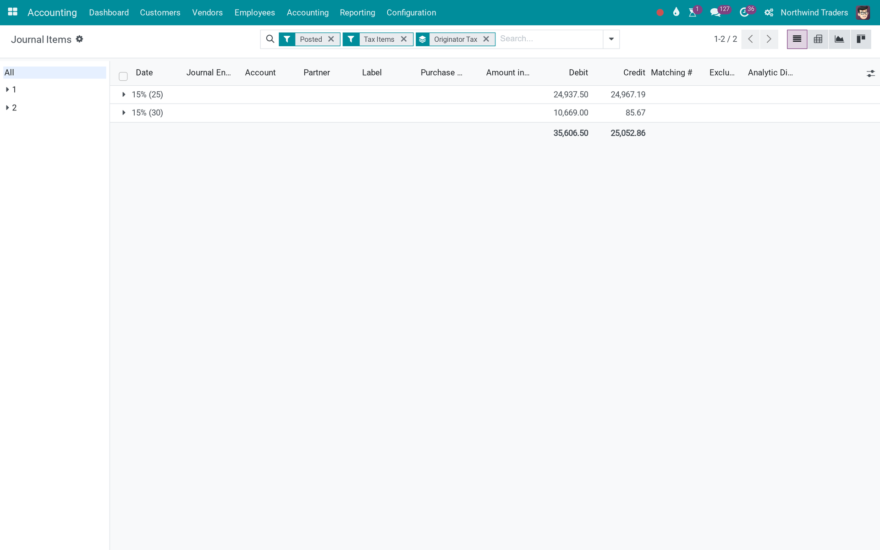The height and width of the screenshot is (550, 880).
Task: Remove the Originator Tax grouping
Action: click(486, 39)
